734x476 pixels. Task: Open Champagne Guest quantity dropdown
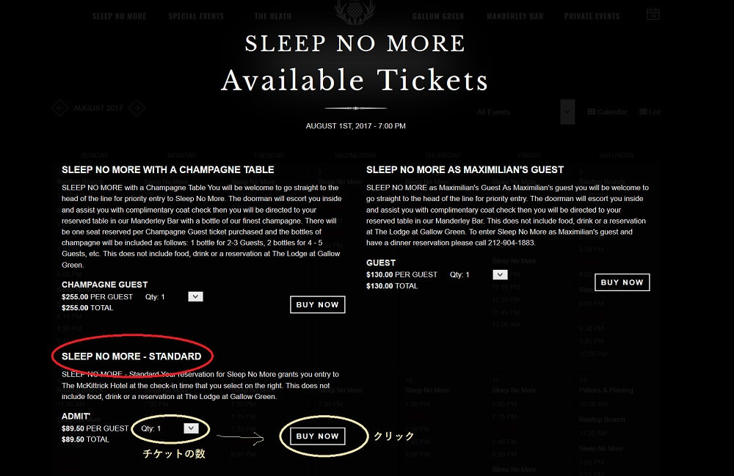(x=195, y=296)
